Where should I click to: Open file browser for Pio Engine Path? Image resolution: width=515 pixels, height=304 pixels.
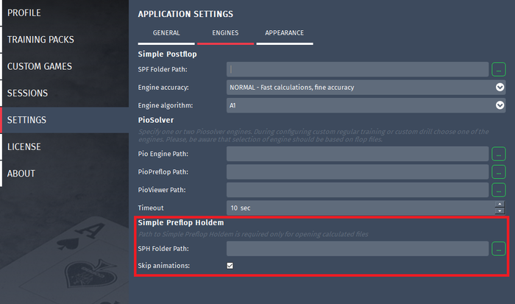click(x=499, y=154)
